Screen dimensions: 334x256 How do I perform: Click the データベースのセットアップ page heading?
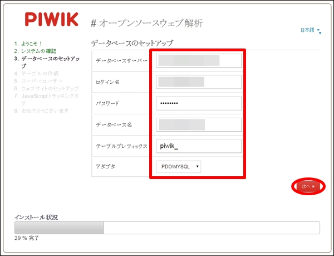click(x=132, y=44)
